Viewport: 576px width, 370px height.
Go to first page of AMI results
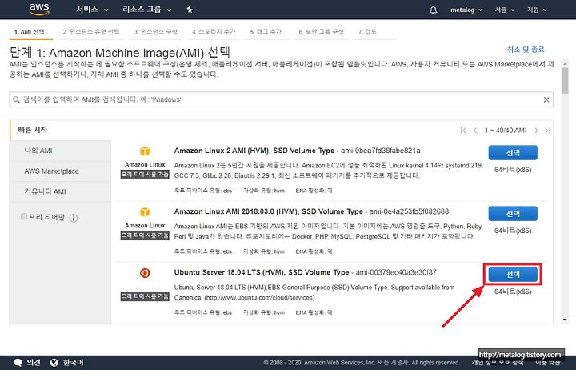pyautogui.click(x=463, y=131)
